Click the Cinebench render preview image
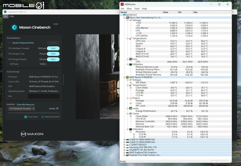 [x=97, y=77]
